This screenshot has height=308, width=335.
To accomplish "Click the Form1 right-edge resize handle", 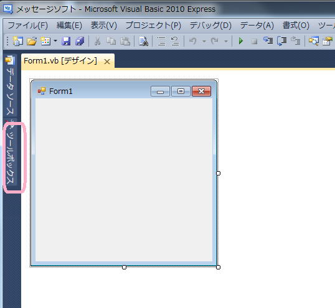I will click(218, 173).
